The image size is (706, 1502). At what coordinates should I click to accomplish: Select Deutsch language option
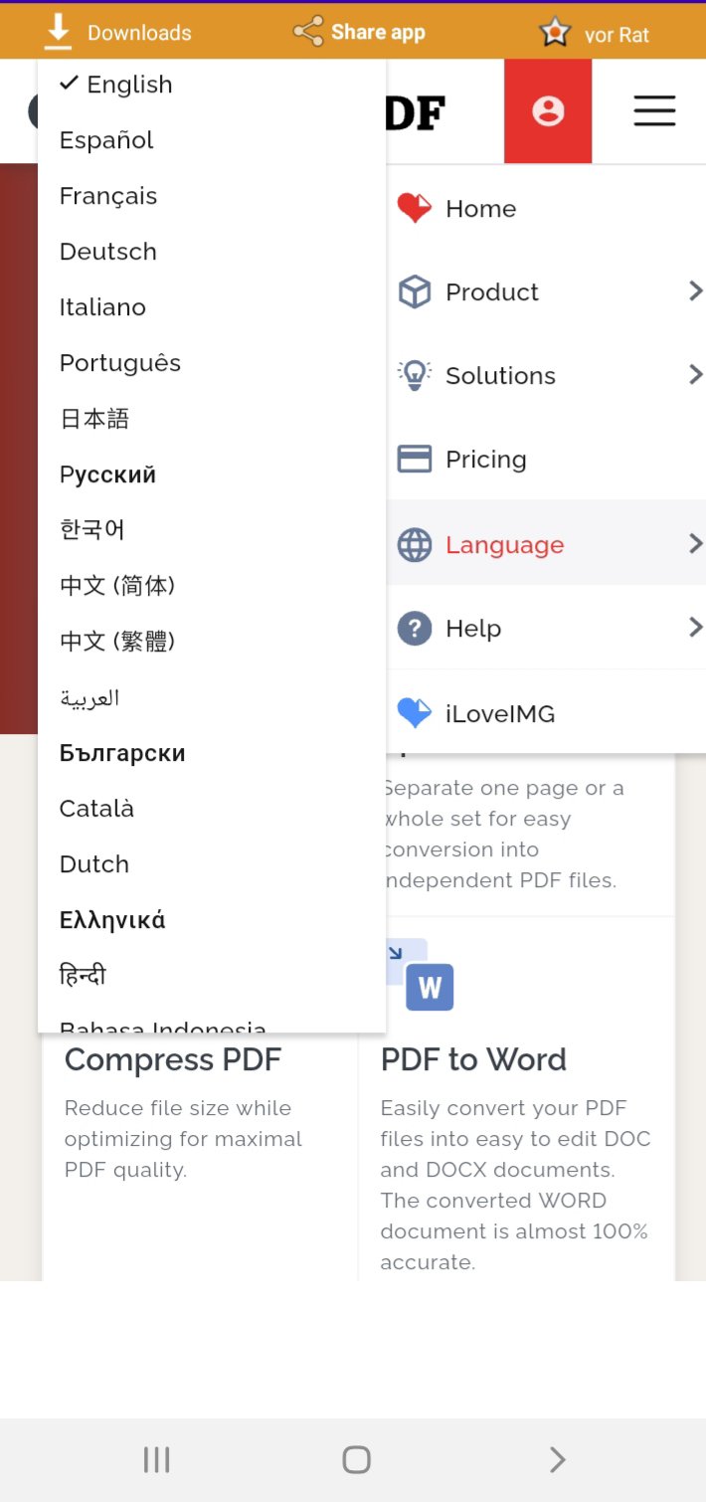pyautogui.click(x=212, y=252)
